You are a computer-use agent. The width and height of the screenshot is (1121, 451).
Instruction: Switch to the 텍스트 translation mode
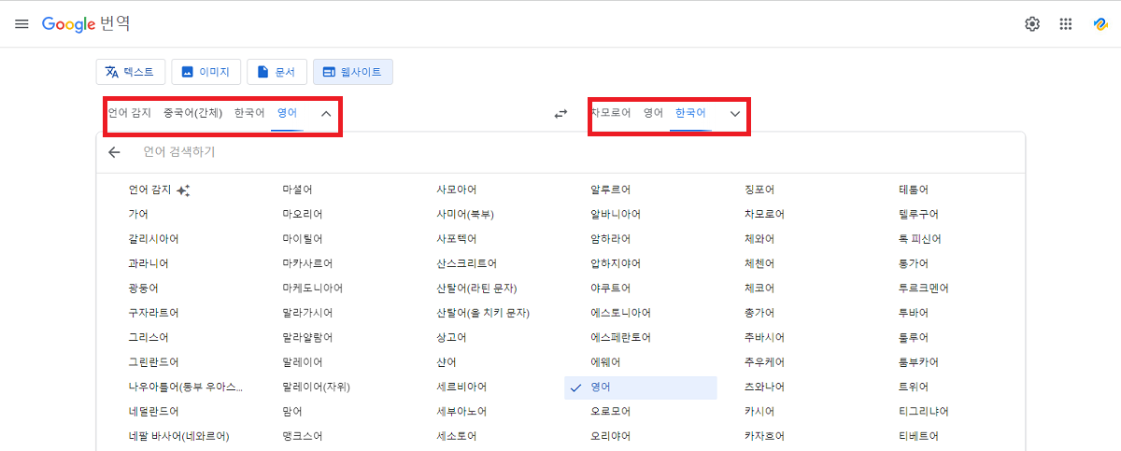[x=131, y=72]
